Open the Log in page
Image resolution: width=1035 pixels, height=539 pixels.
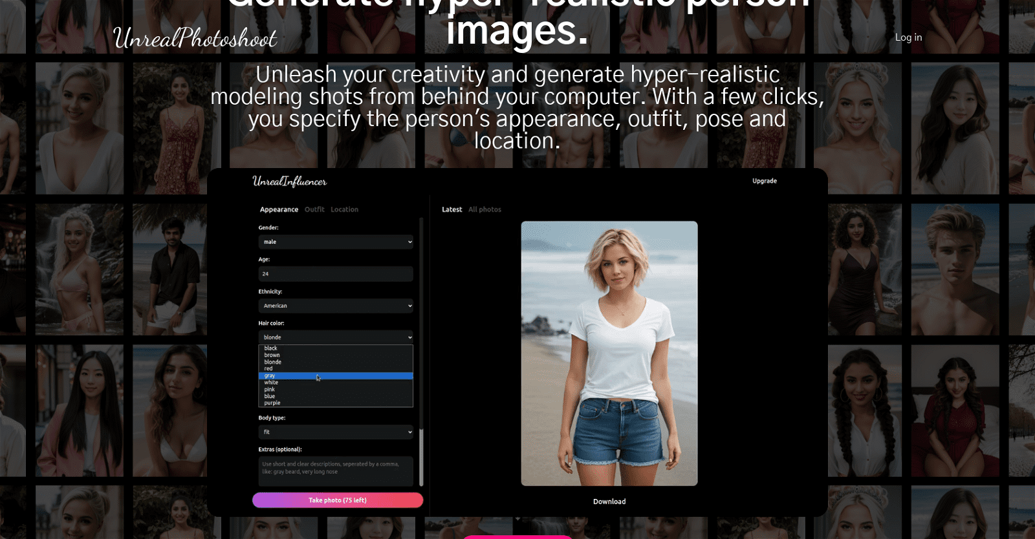(908, 37)
